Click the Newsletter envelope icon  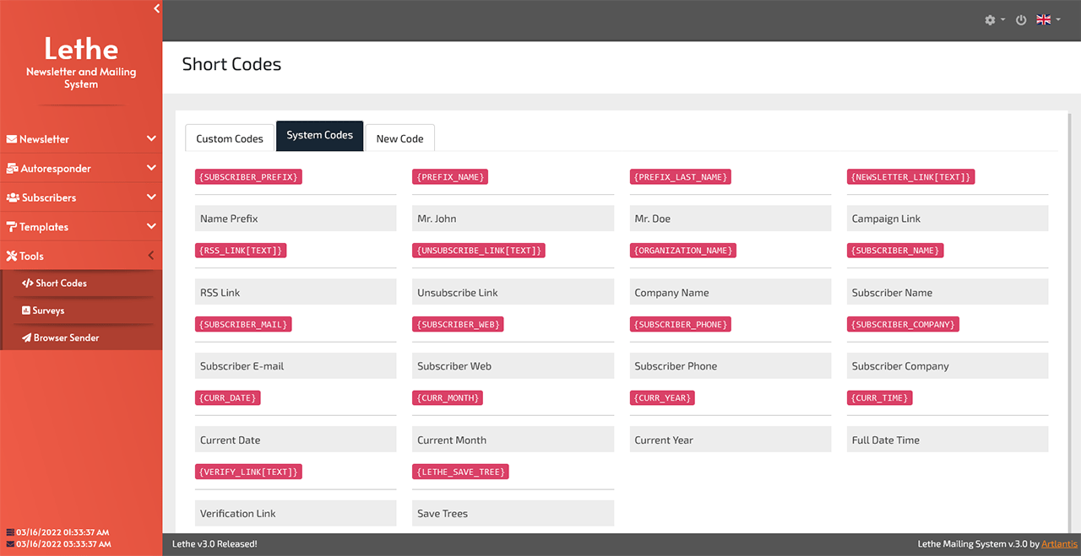click(x=12, y=139)
